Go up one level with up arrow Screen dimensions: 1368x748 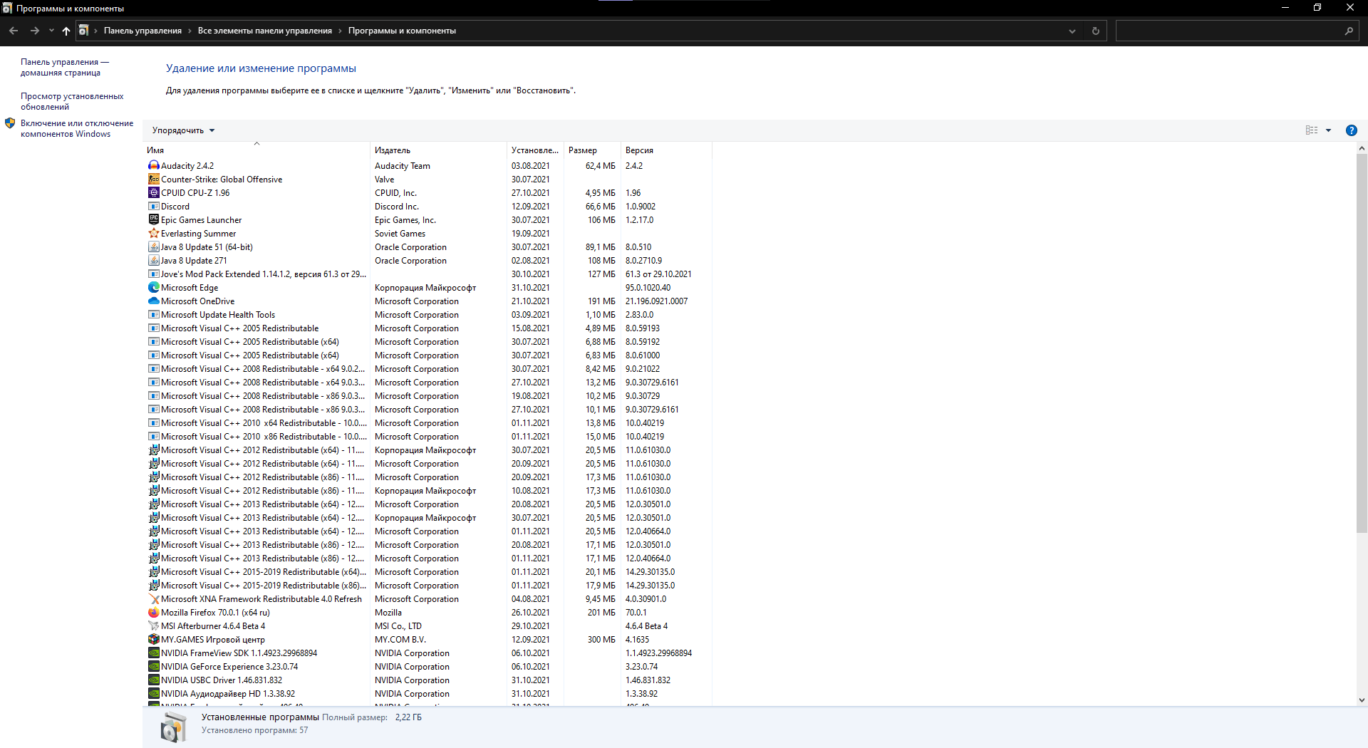[x=66, y=31]
